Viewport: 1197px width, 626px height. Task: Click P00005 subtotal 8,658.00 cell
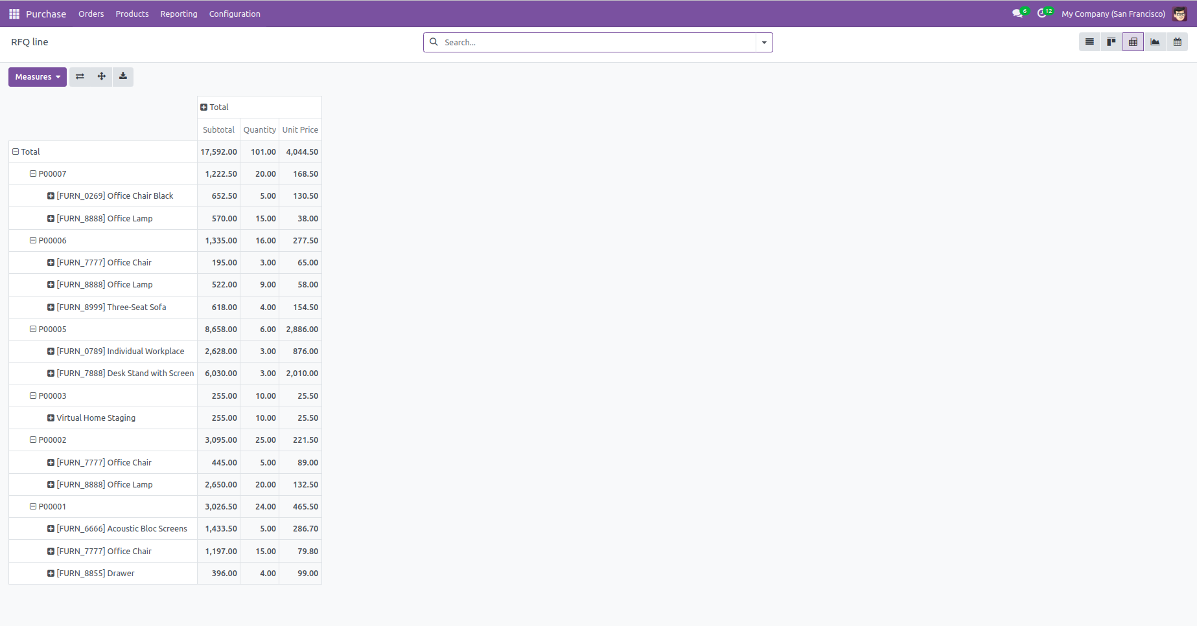point(218,329)
